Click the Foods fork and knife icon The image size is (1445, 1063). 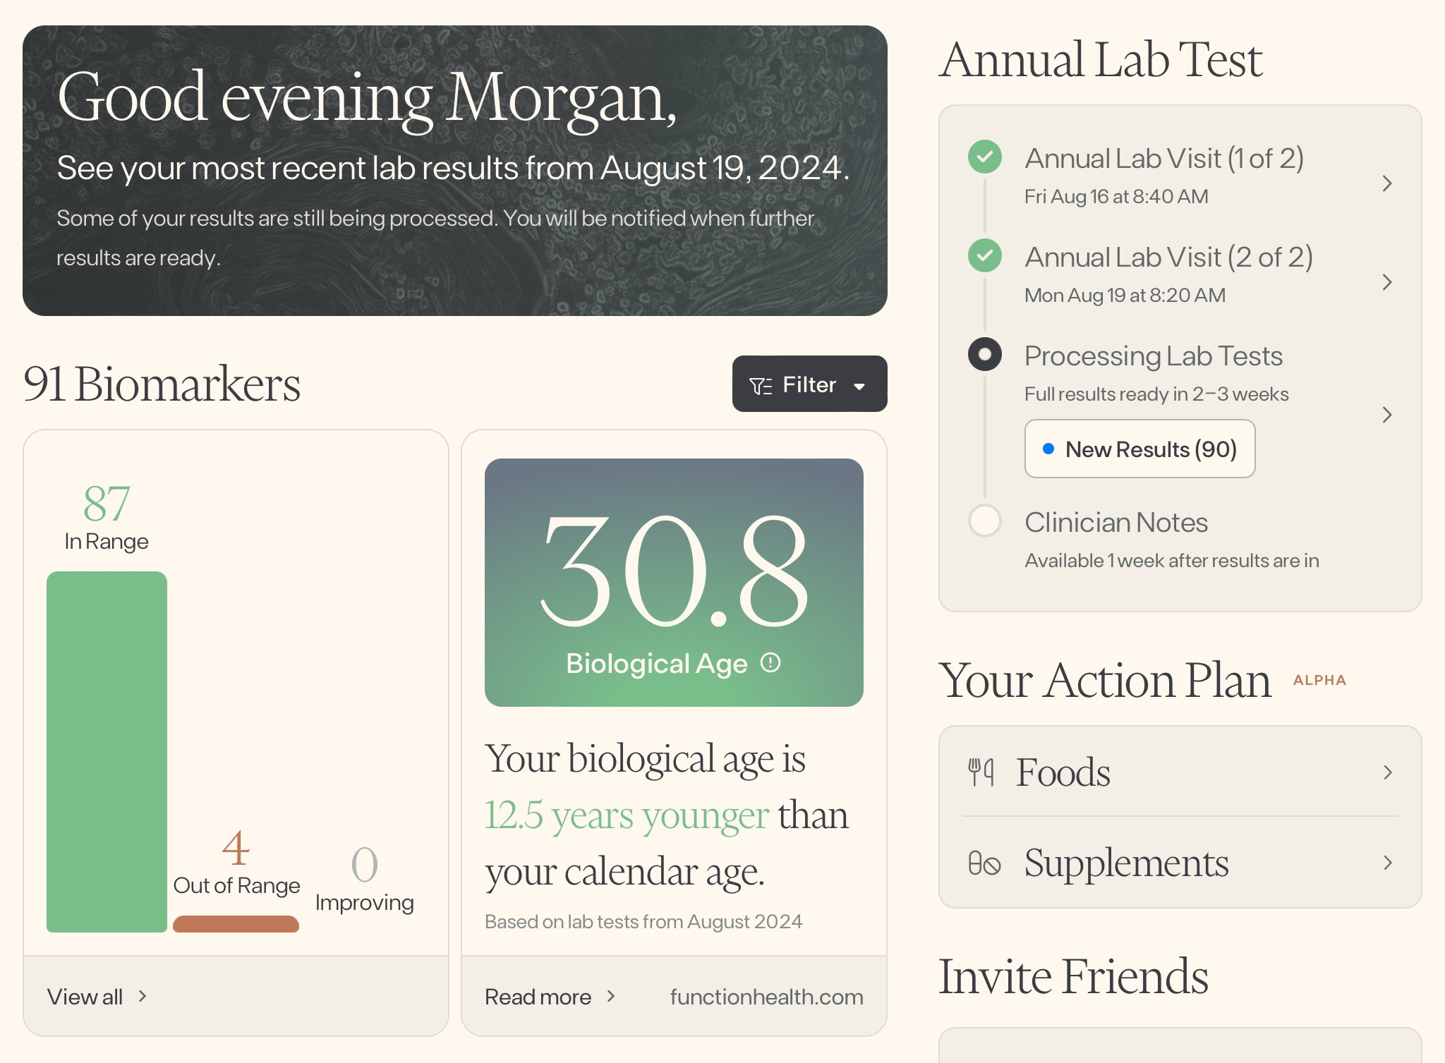point(981,772)
